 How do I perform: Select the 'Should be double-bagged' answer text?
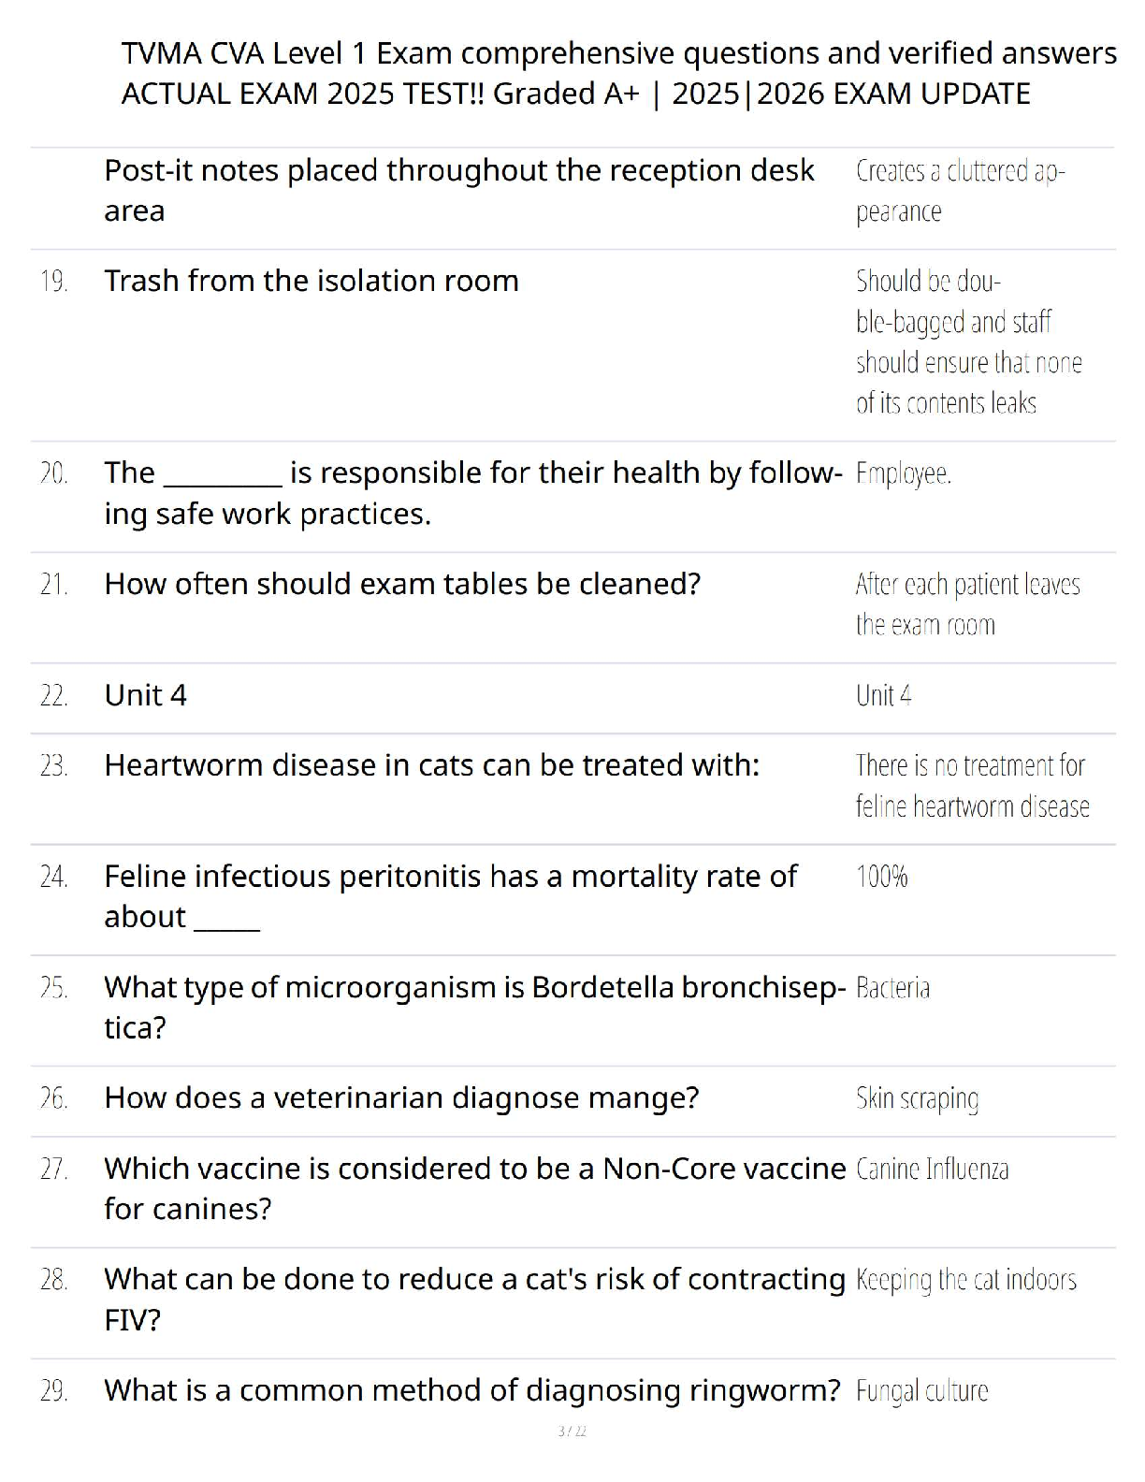967,341
